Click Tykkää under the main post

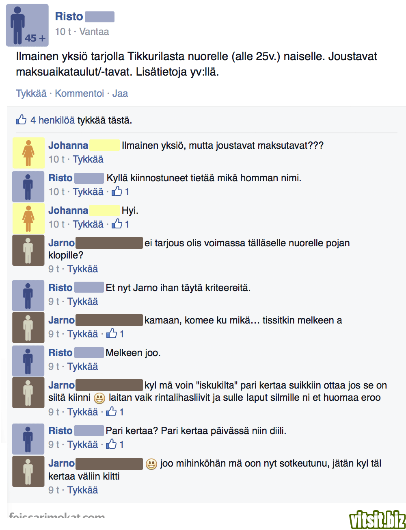click(31, 93)
